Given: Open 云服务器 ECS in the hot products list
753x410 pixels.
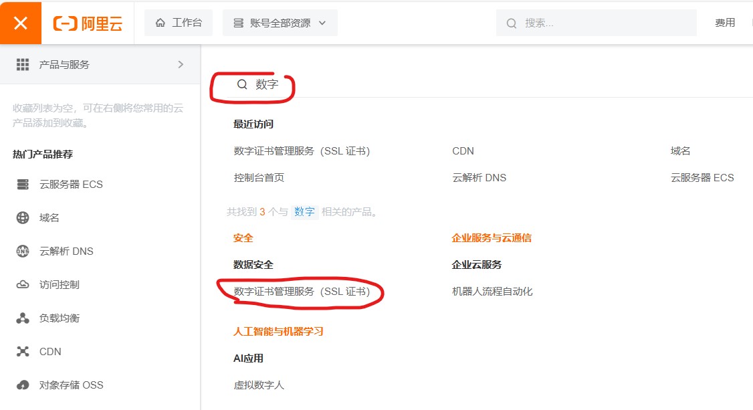Looking at the screenshot, I should (71, 185).
